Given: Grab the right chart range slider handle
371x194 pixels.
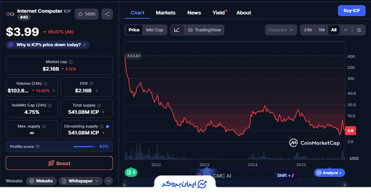Looking at the screenshot, I should 345,185.
